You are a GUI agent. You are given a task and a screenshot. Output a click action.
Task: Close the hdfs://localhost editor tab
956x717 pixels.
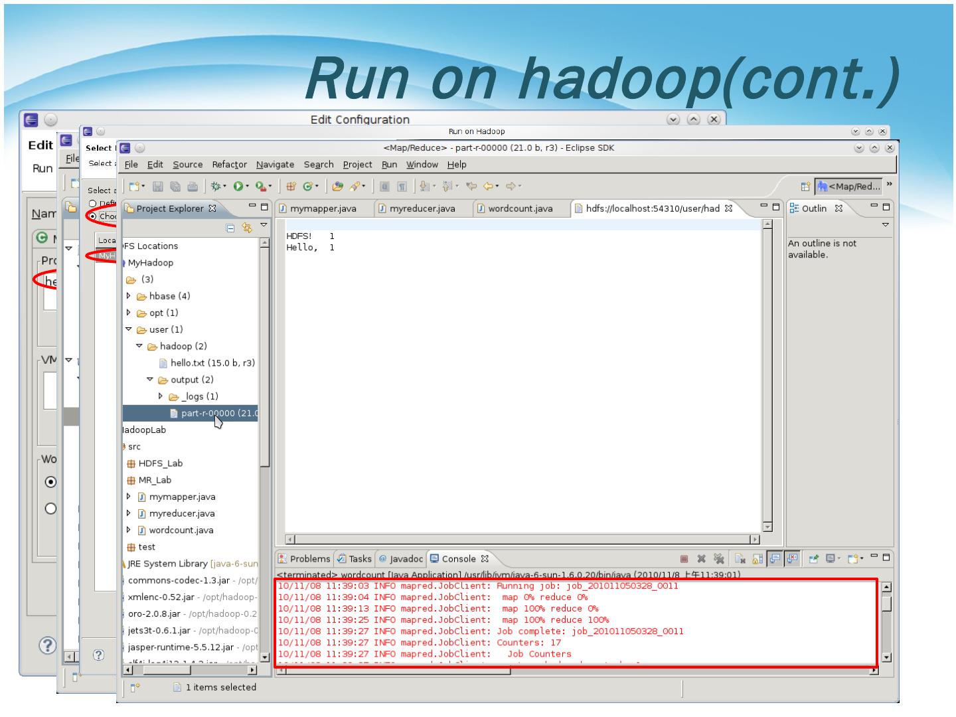pyautogui.click(x=728, y=208)
